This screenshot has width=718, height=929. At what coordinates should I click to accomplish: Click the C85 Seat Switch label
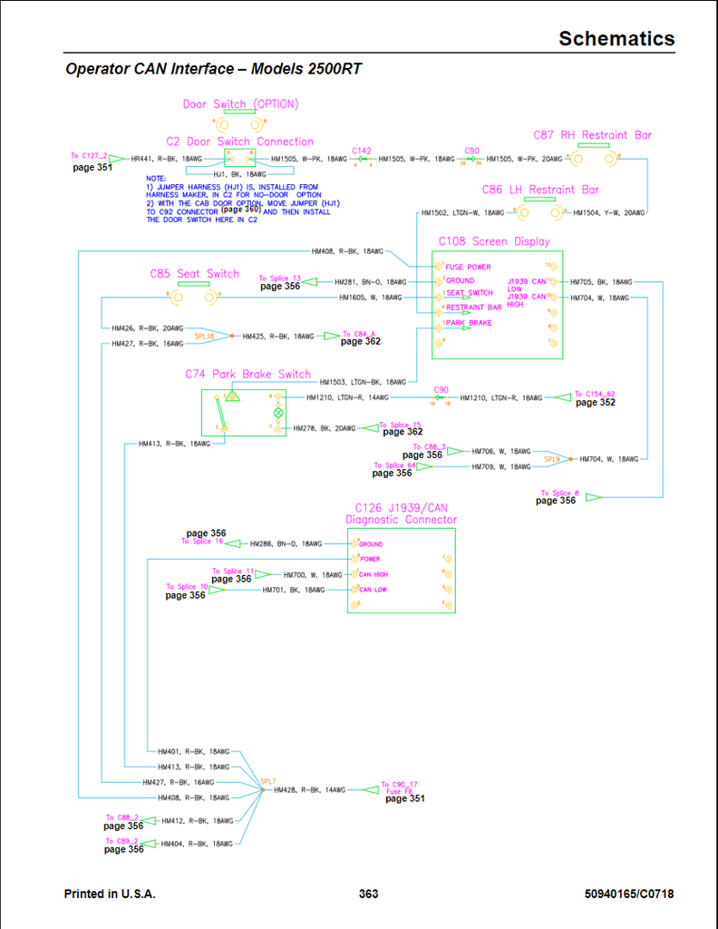[x=195, y=274]
